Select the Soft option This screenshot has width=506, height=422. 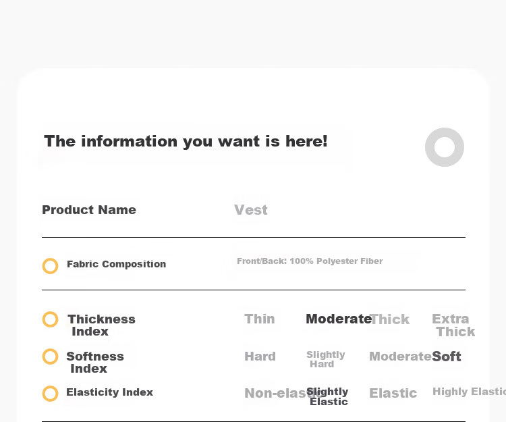[447, 357]
